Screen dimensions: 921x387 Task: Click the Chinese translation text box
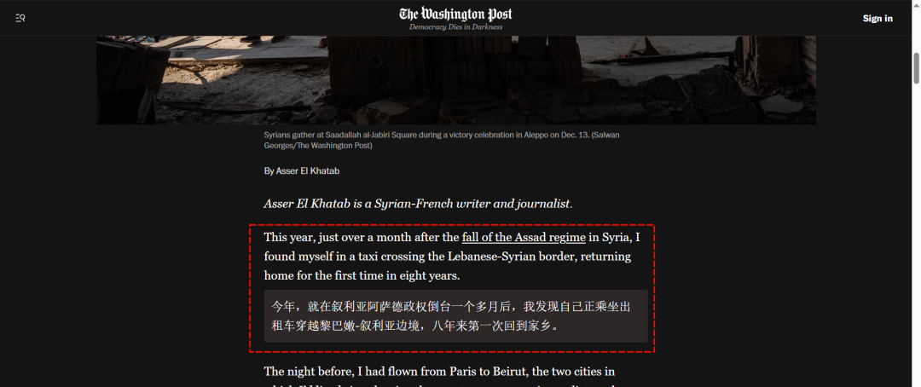455,316
